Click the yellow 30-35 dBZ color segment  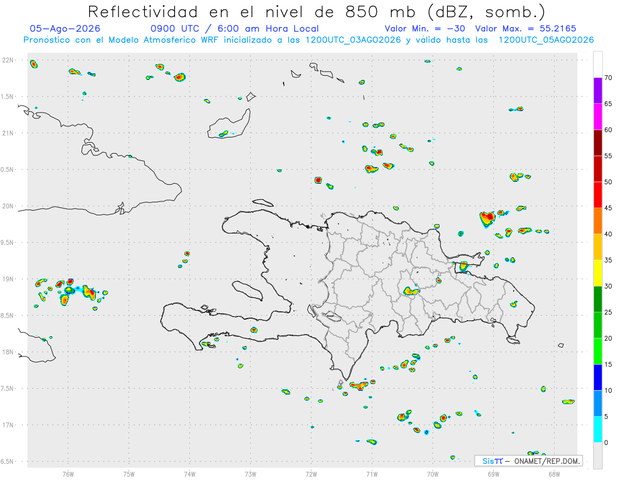click(x=598, y=273)
